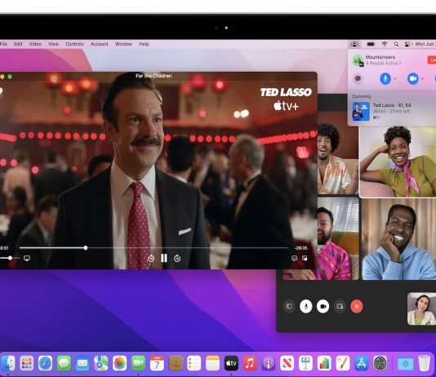This screenshot has width=436, height=377.
Task: Open Reminders from the Dock
Action: [194, 363]
